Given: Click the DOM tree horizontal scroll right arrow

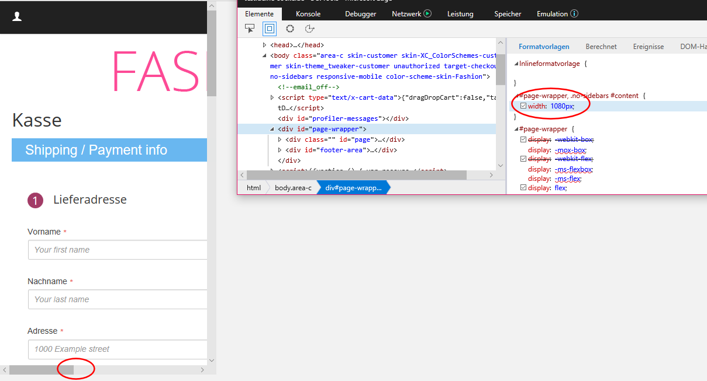Looking at the screenshot, I should (492, 175).
